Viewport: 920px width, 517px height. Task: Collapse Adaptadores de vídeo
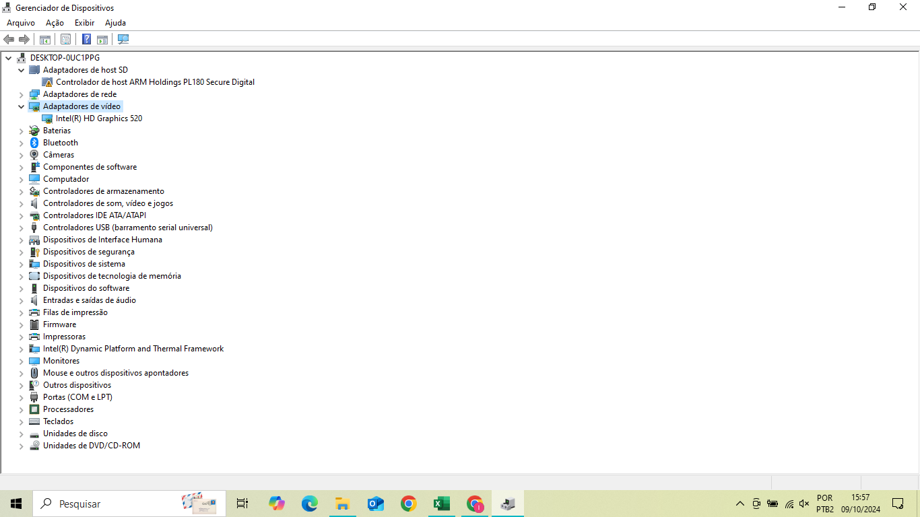(21, 106)
